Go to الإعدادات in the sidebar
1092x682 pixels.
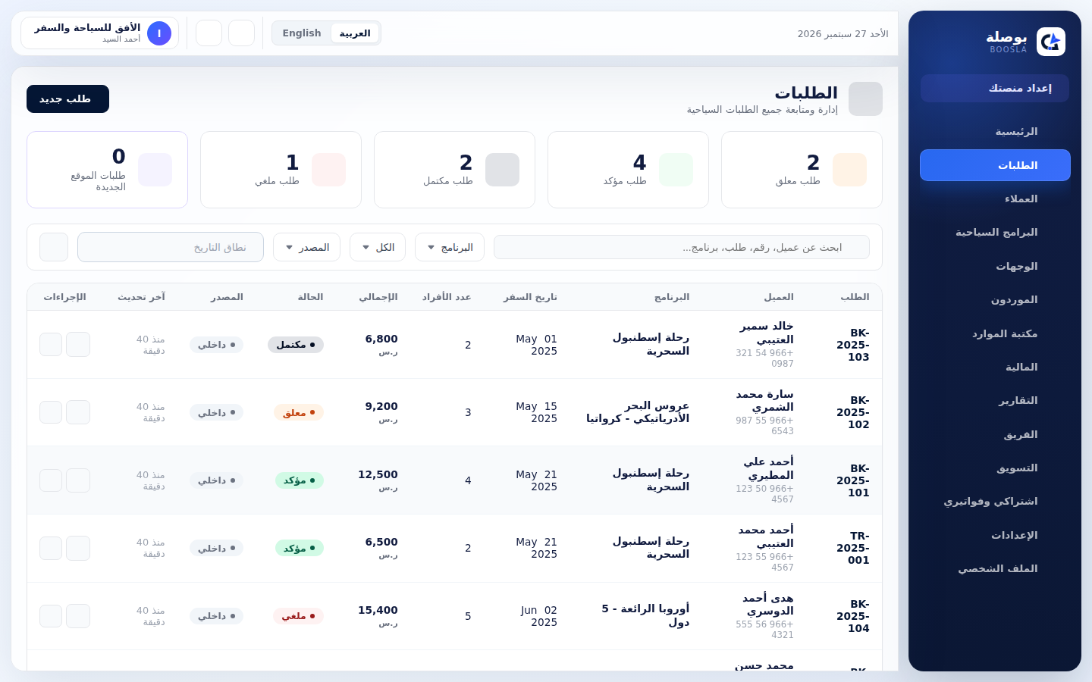(995, 536)
